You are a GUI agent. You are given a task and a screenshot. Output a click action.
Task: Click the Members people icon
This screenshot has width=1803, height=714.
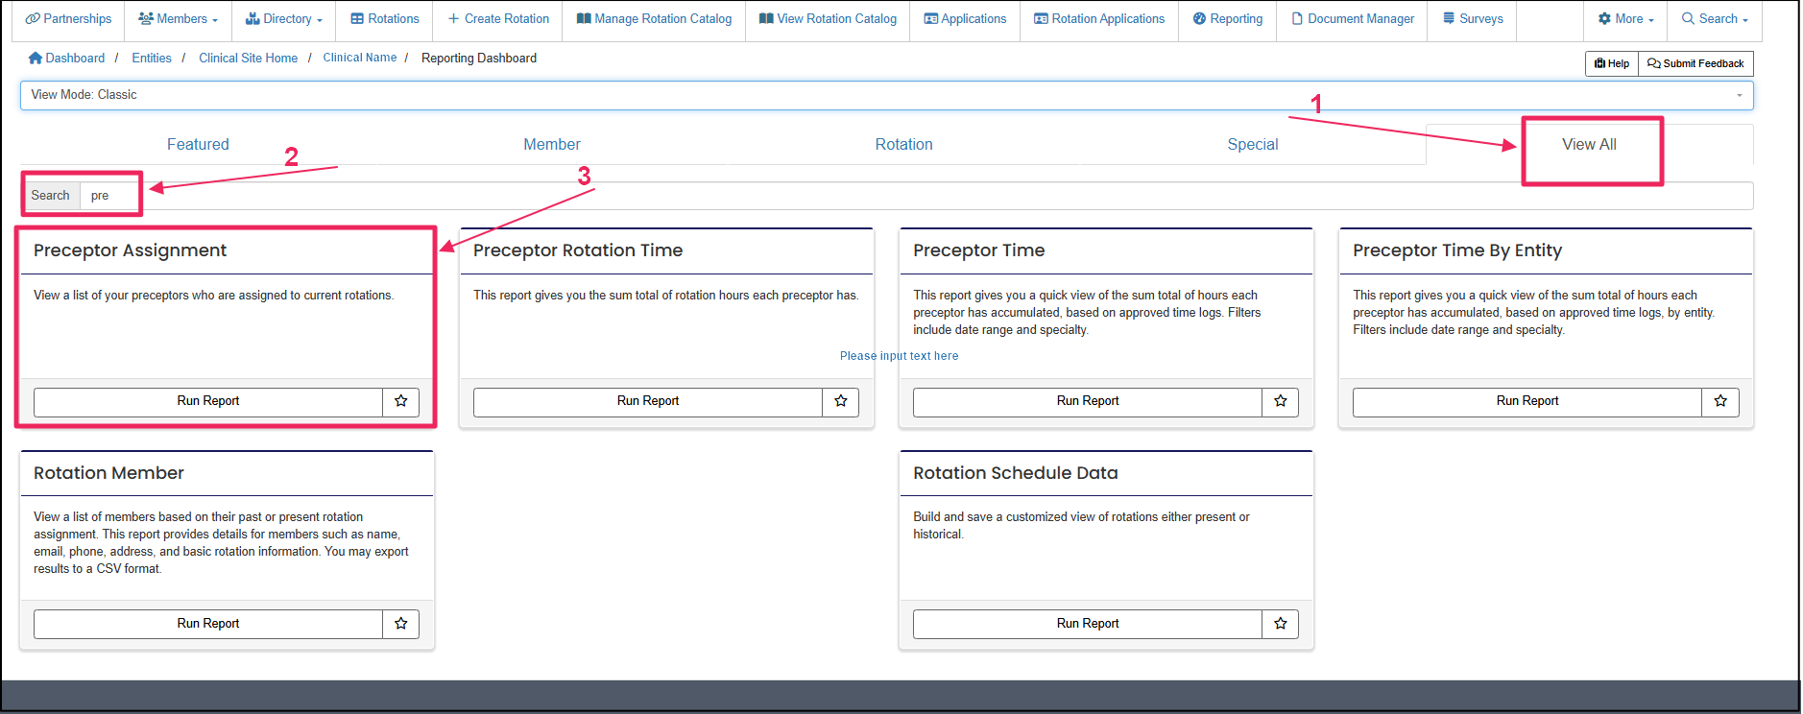[x=146, y=18]
